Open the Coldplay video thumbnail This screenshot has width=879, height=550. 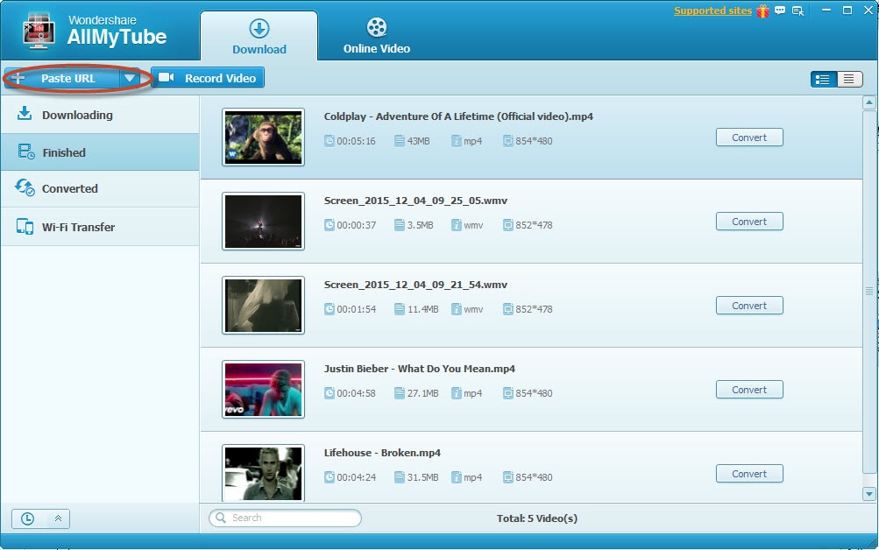(263, 137)
